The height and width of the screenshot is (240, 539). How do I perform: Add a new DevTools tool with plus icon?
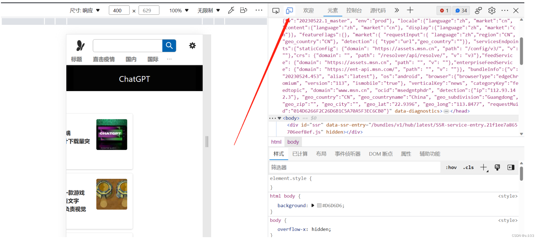pos(410,10)
